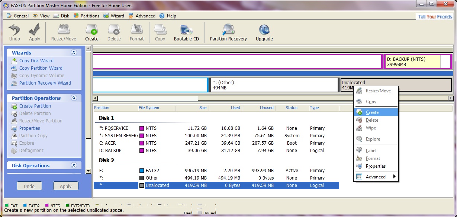The width and height of the screenshot is (457, 217).
Task: Choose Format in the context menu
Action: [x=376, y=158]
